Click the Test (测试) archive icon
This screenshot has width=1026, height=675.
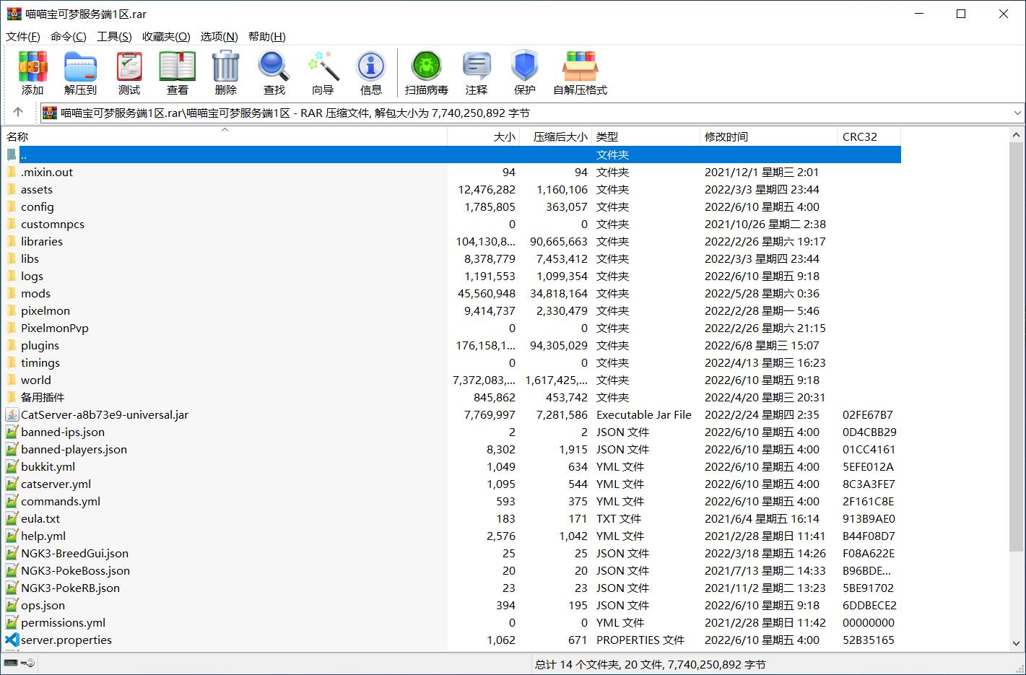[x=129, y=66]
